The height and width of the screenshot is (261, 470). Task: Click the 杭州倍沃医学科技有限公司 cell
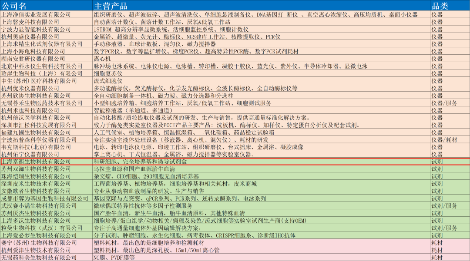[46, 118]
